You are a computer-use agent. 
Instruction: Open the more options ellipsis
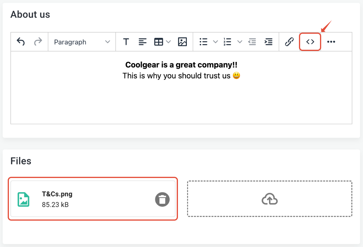pyautogui.click(x=331, y=42)
